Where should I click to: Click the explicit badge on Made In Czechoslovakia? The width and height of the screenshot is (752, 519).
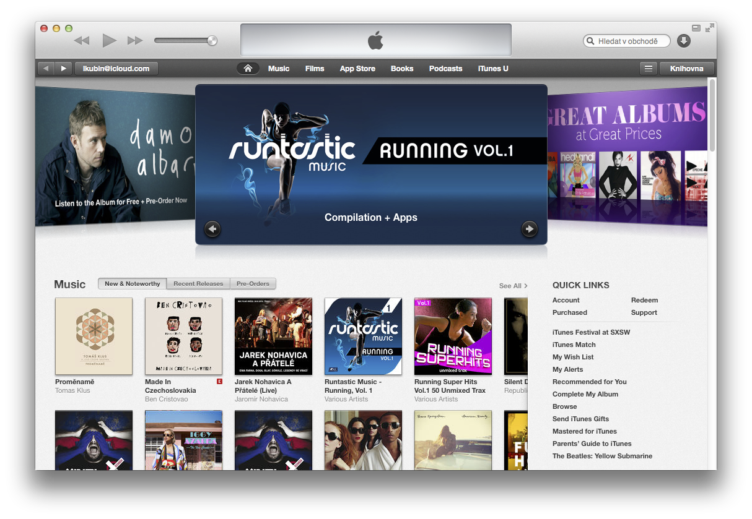[219, 382]
